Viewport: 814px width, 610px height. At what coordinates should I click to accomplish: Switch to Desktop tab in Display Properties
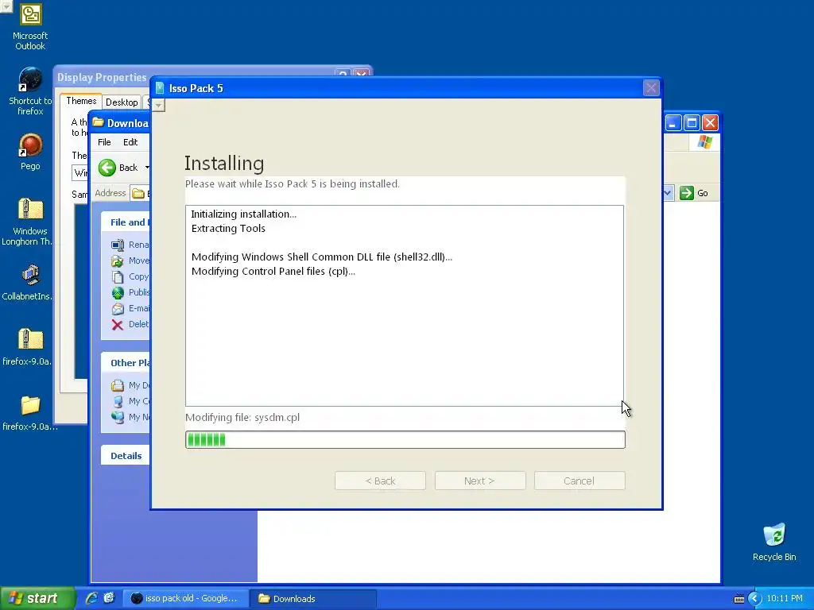[122, 102]
